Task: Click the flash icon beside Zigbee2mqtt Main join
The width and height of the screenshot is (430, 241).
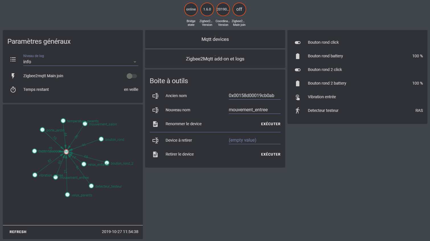Action: coord(13,76)
